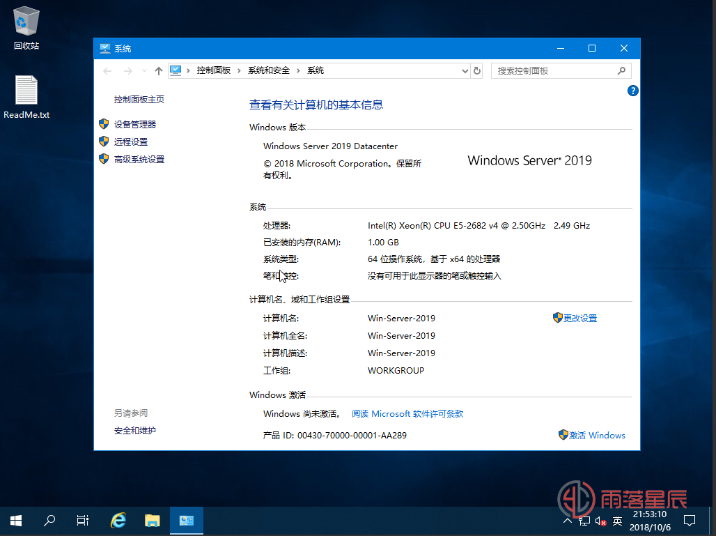
Task: Open 安全和维护 link
Action: 135,431
